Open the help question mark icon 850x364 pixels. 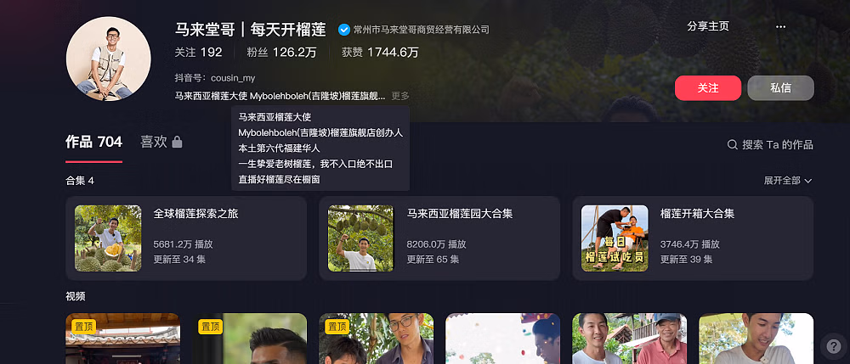coord(833,344)
